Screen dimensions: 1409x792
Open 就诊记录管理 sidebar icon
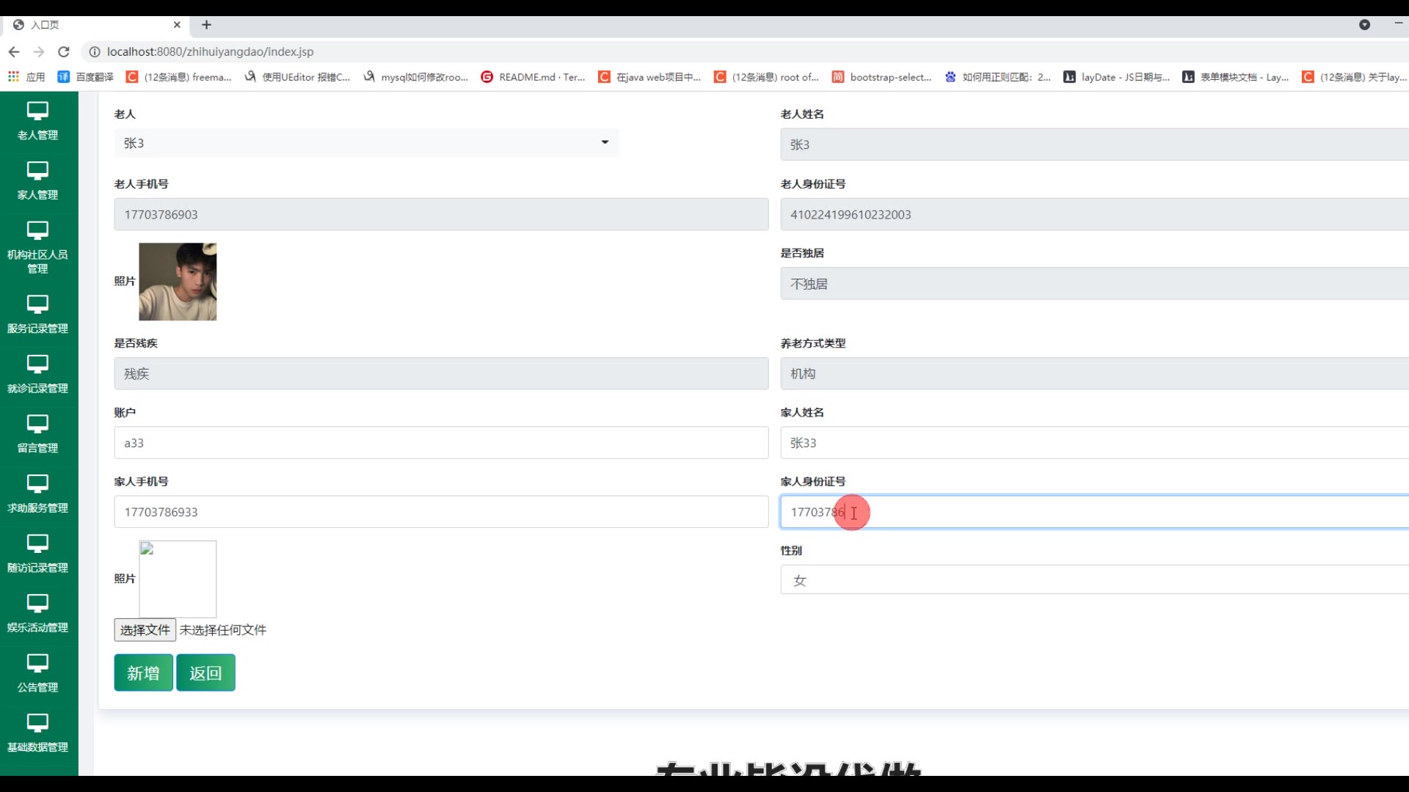coord(37,364)
